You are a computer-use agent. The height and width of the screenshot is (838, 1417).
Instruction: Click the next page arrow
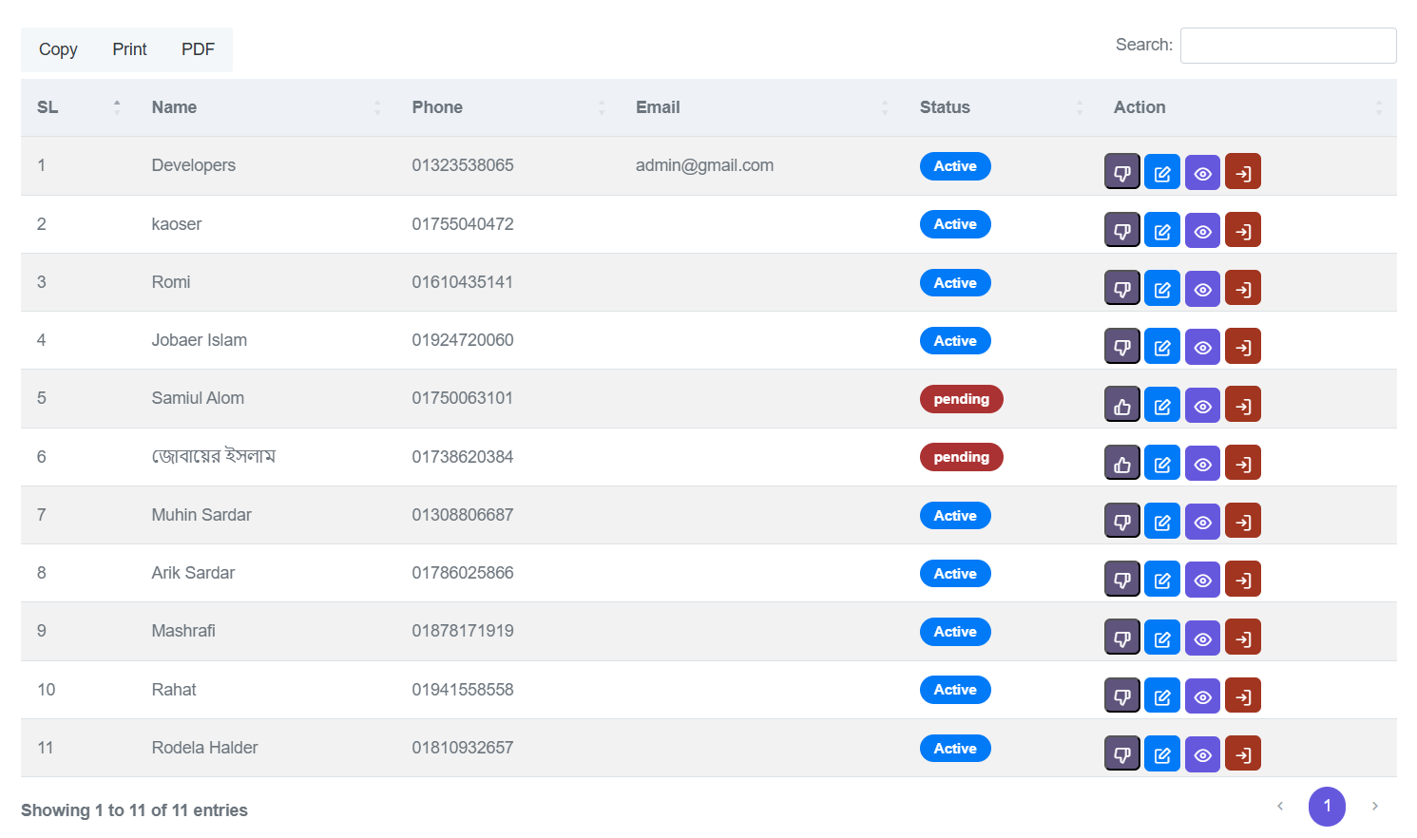click(x=1374, y=806)
